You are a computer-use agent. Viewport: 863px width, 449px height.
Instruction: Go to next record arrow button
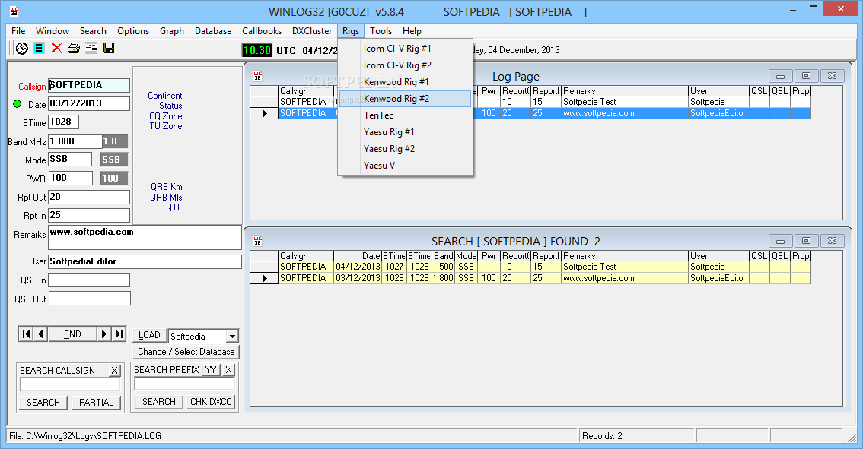click(x=104, y=334)
